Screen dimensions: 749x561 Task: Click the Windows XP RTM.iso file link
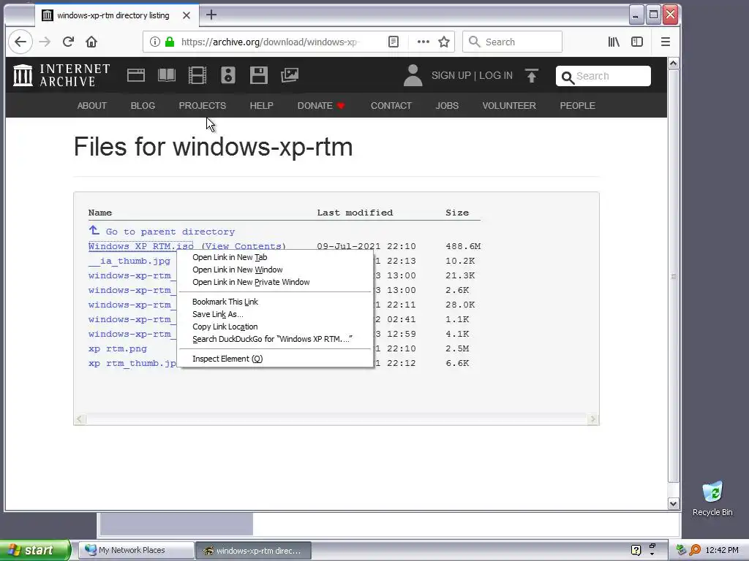click(141, 246)
